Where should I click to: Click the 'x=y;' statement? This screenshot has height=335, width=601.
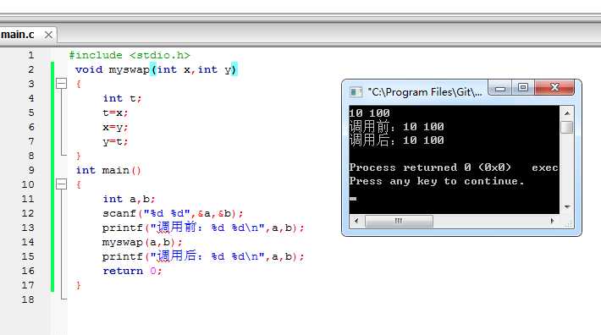point(115,127)
